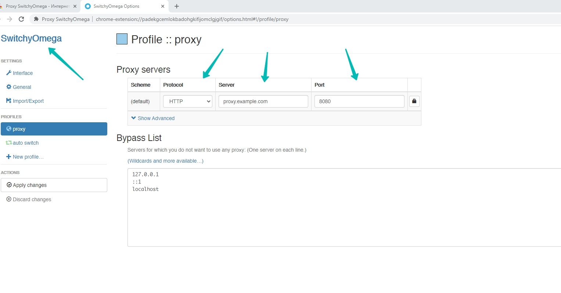Switch to Proxy SwitchyOmega browser tab
The height and width of the screenshot is (293, 561).
37,6
